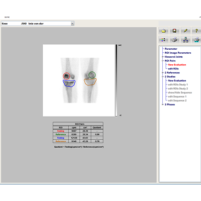
Task: Click the open folder icon button
Action: pyautogui.click(x=163, y=31)
